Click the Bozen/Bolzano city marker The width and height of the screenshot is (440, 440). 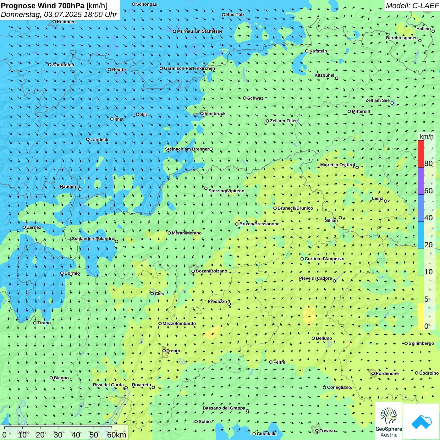click(x=193, y=271)
